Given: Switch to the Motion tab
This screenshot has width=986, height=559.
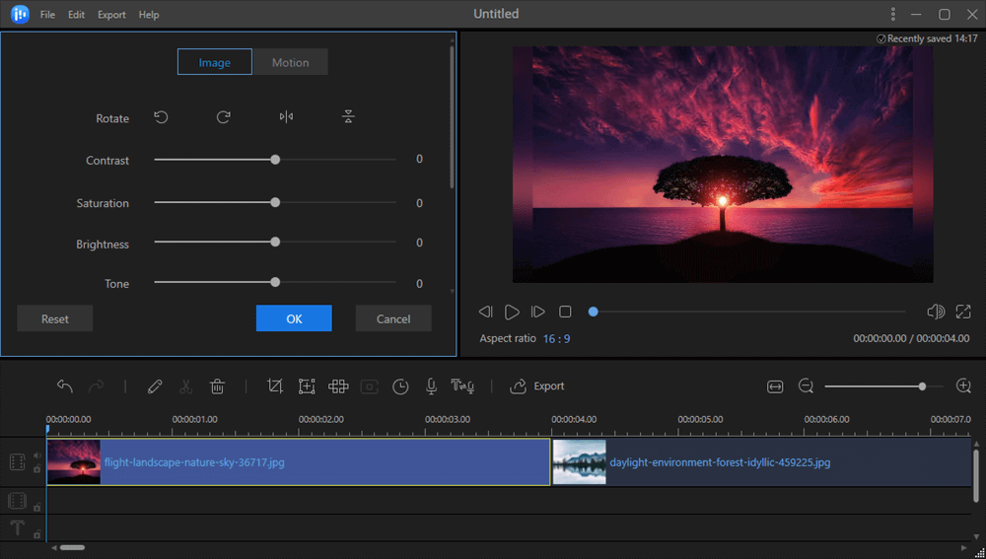Looking at the screenshot, I should (x=290, y=62).
